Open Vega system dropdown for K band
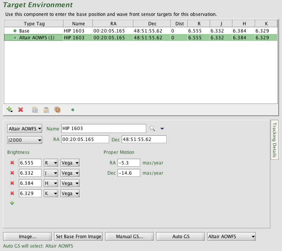Screen dimensions: 282x251 coord(70,194)
